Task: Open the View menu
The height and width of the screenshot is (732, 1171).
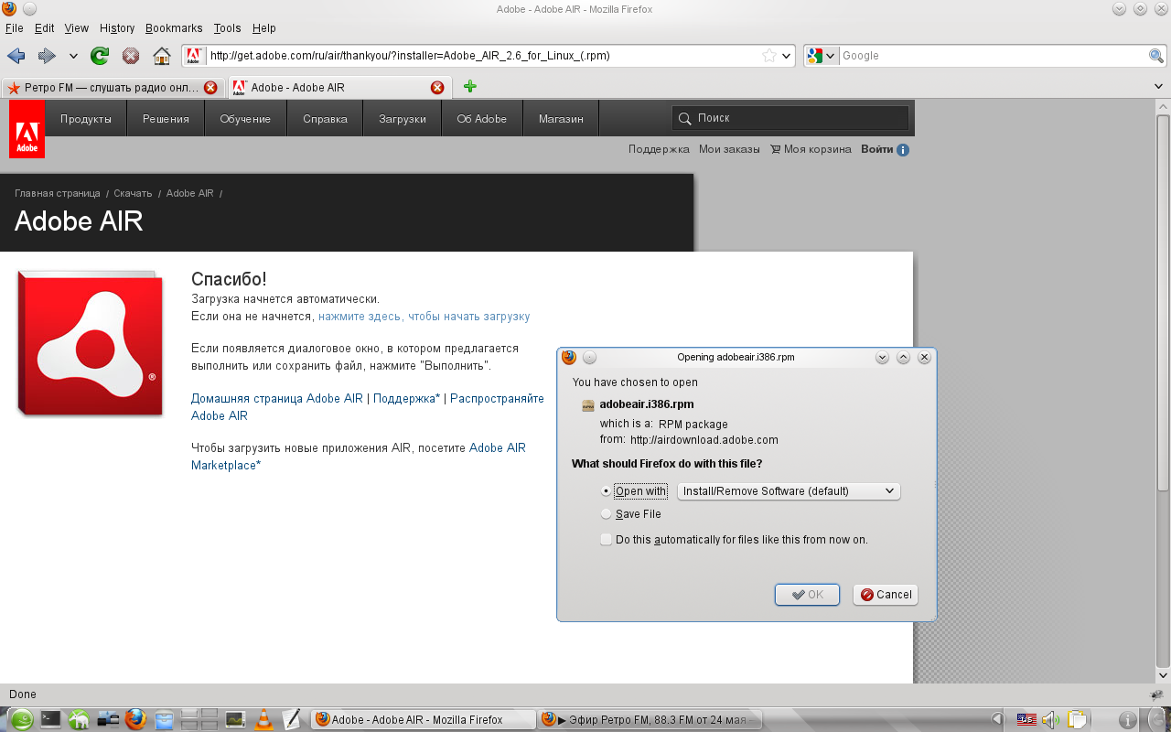Action: pyautogui.click(x=77, y=28)
